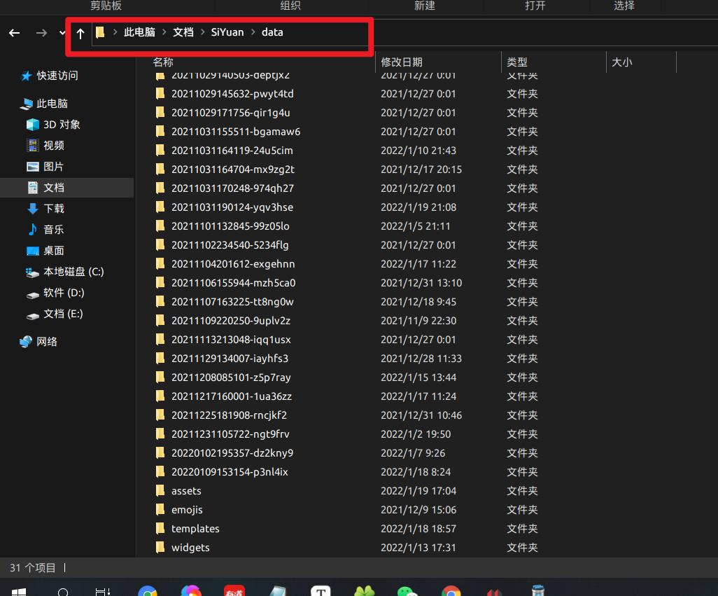Viewport: 718px width, 596px height.
Task: Expand the chevron after SiYuan breadcrumb
Action: (252, 32)
